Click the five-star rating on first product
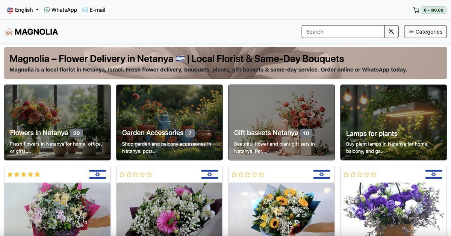This screenshot has width=451, height=236. point(24,174)
